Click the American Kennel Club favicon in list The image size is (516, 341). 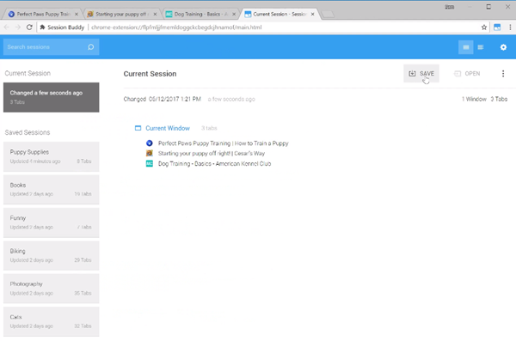(x=150, y=163)
